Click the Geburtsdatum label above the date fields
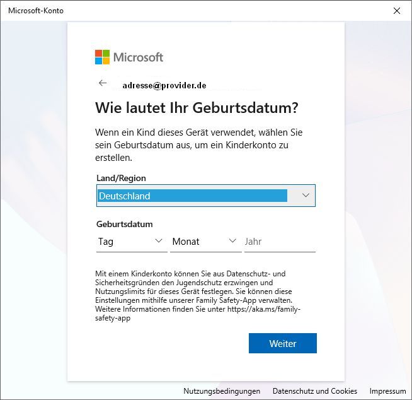The width and height of the screenshot is (412, 400). 125,224
